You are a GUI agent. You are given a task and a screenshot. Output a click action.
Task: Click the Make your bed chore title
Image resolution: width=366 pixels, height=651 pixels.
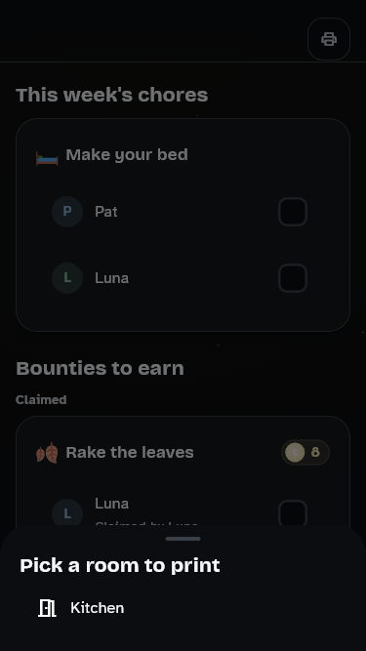[127, 155]
